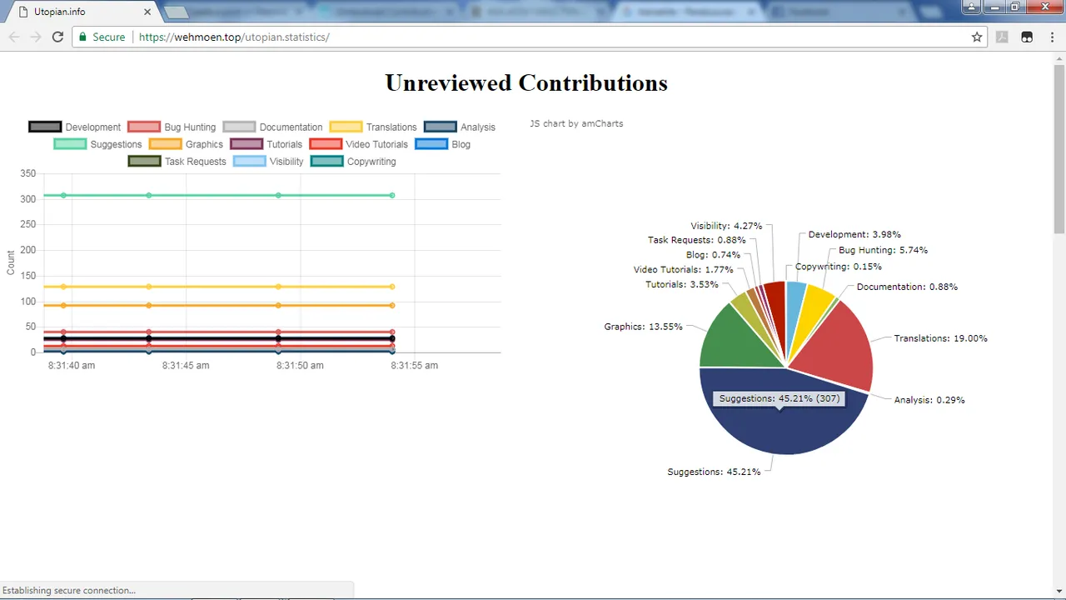Open the JS chart by amCharts link
Screen dimensions: 1066x600
tap(576, 123)
